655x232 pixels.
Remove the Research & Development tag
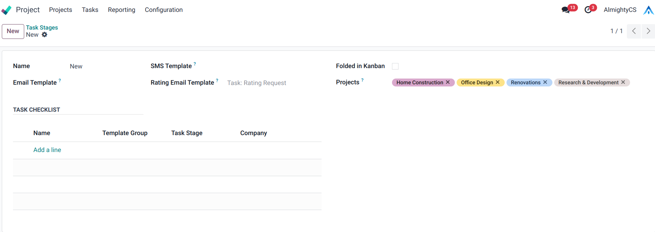click(623, 82)
